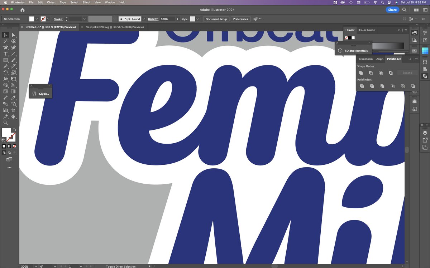The height and width of the screenshot is (268, 430).
Task: Change screen mode button
Action: (9, 159)
